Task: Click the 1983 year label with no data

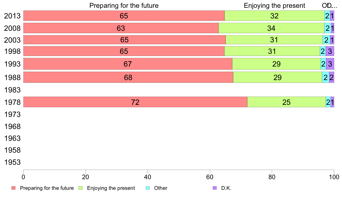Action: (x=12, y=90)
